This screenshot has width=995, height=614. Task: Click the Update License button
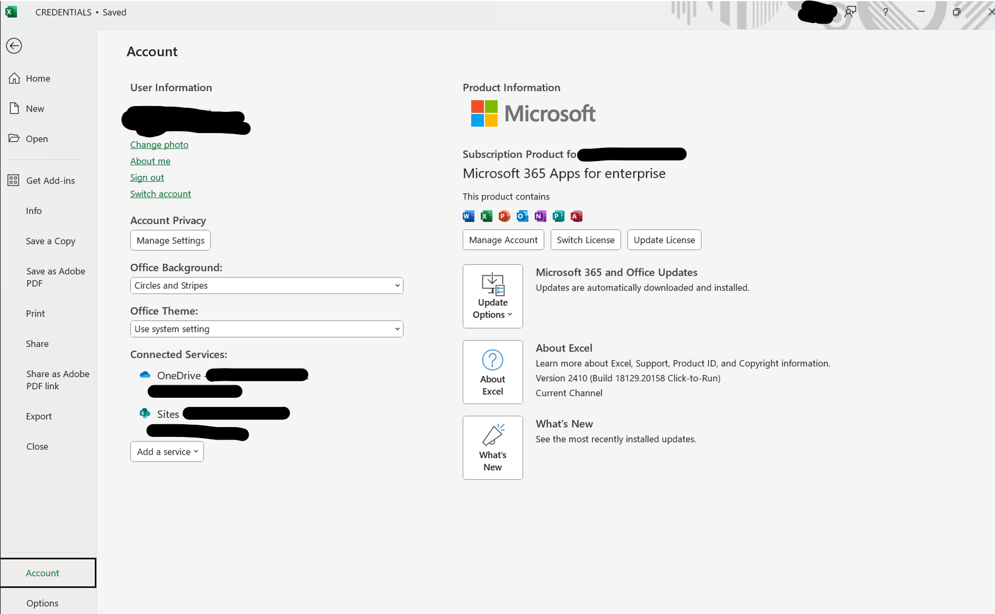click(x=664, y=240)
